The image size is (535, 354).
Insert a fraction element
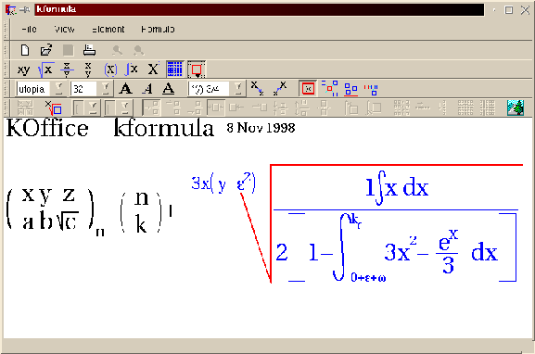click(67, 70)
